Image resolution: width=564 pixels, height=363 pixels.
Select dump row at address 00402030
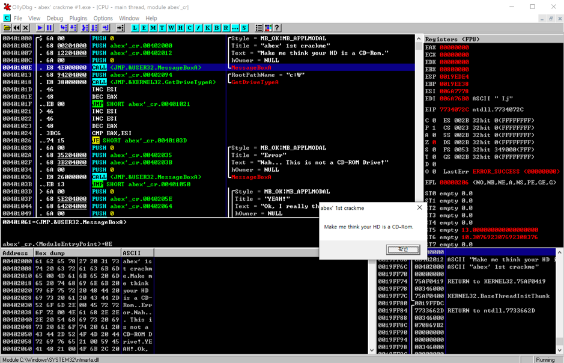point(77,305)
